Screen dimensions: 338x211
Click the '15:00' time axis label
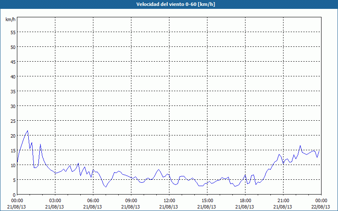(207, 201)
